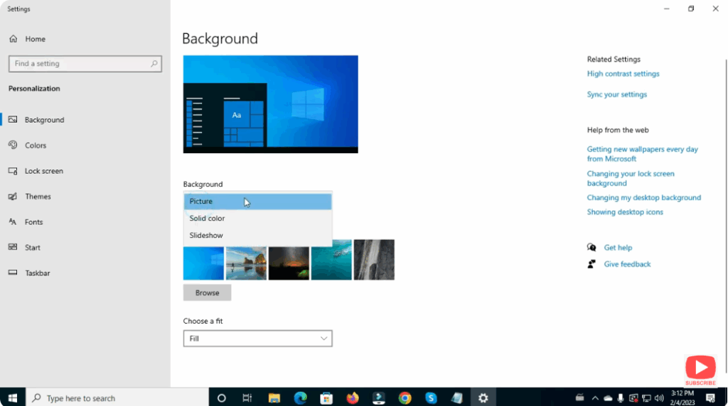Open the Action Center notifications icon
728x406 pixels.
(710, 397)
